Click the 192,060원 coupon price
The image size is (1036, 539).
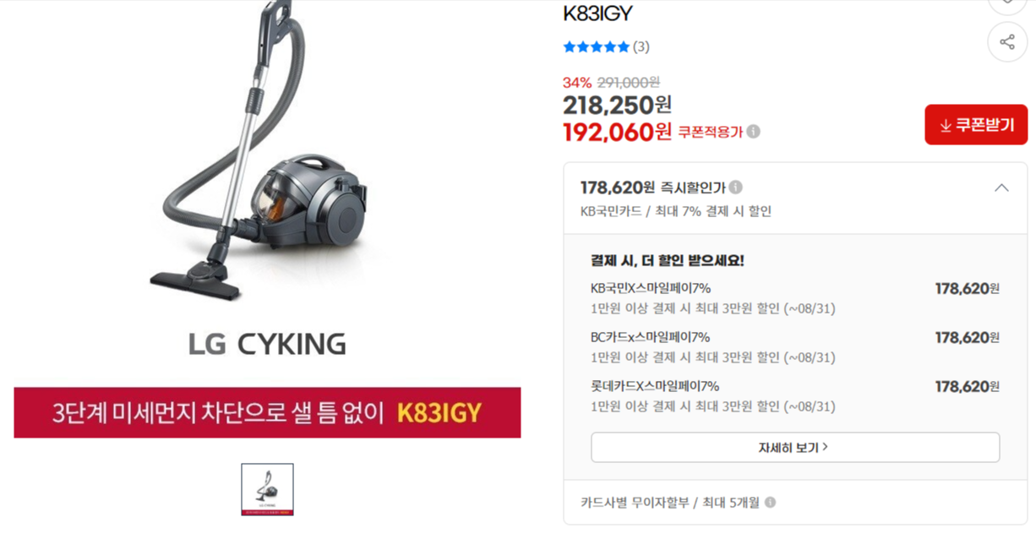click(617, 132)
